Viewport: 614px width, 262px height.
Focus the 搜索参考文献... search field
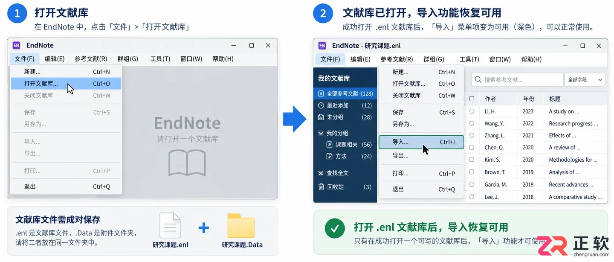pyautogui.click(x=517, y=80)
